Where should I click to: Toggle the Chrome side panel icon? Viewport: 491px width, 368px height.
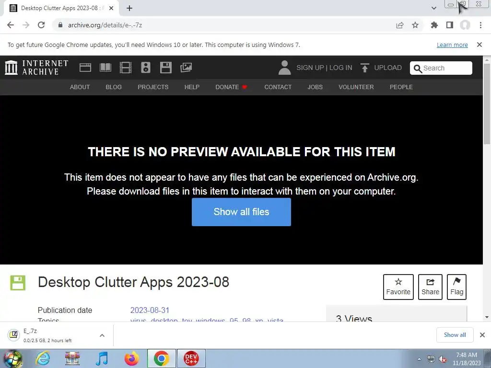(450, 25)
